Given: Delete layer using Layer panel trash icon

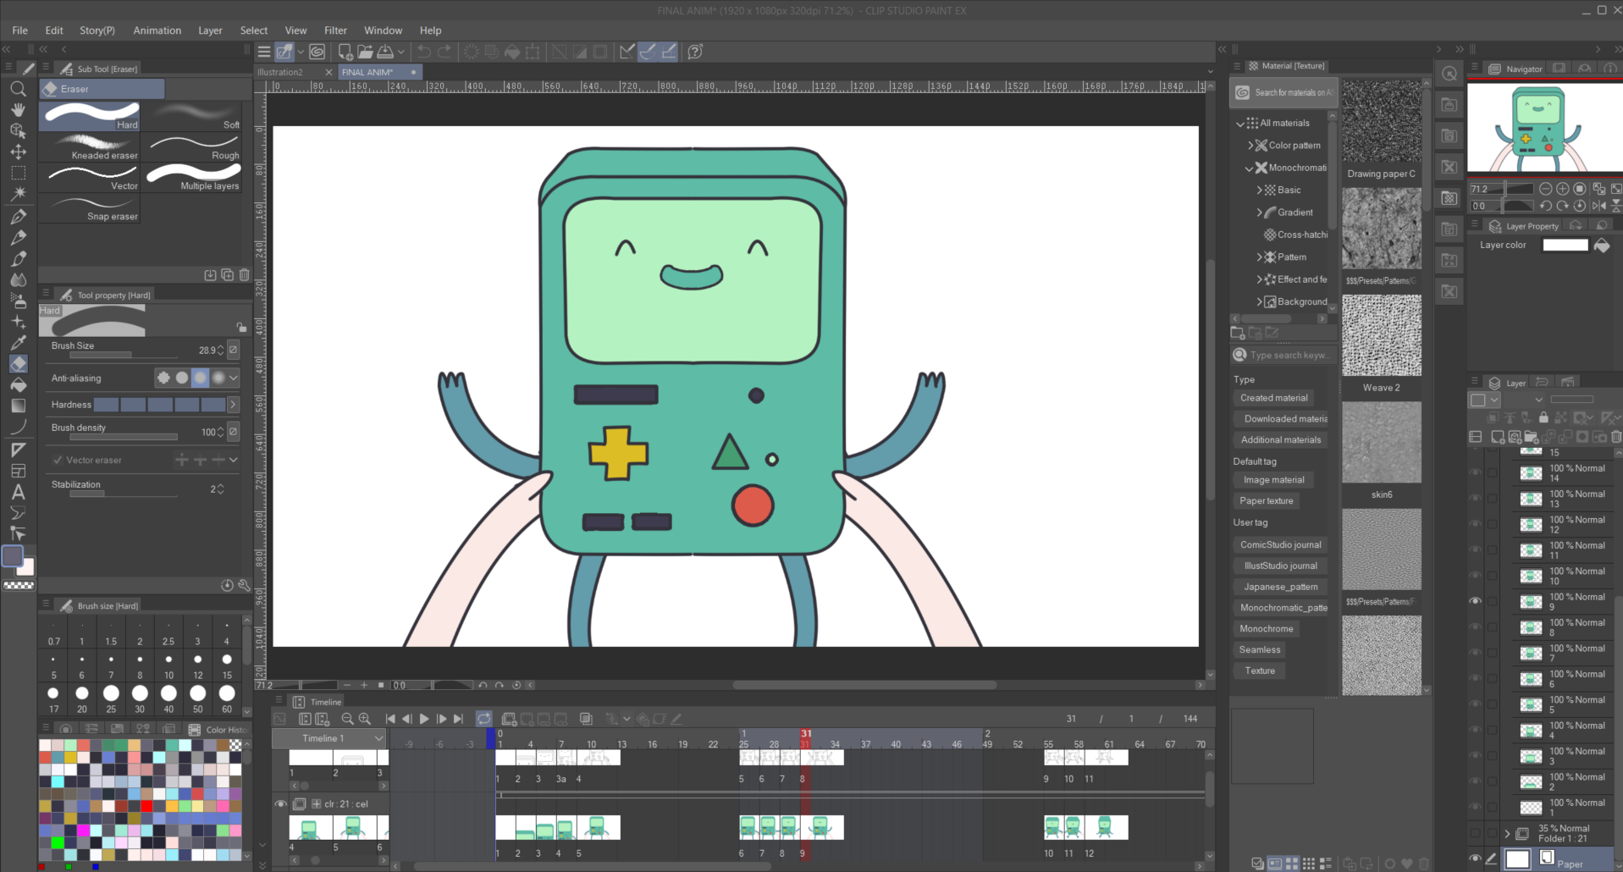Looking at the screenshot, I should click(x=1616, y=437).
